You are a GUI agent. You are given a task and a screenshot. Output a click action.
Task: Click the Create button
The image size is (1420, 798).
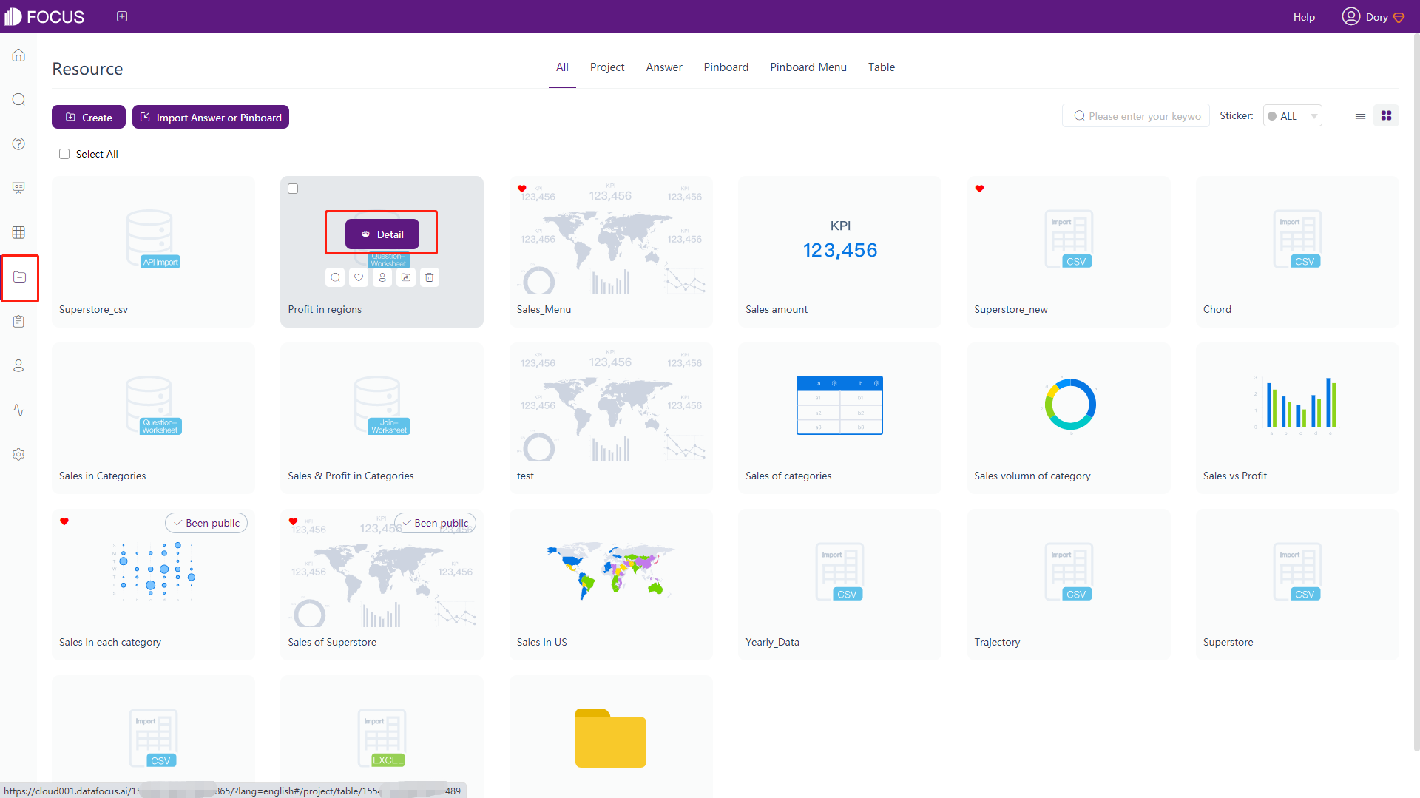click(89, 117)
